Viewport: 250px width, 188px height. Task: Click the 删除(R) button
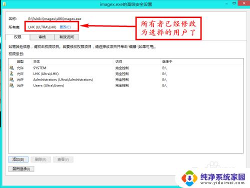click(40, 159)
